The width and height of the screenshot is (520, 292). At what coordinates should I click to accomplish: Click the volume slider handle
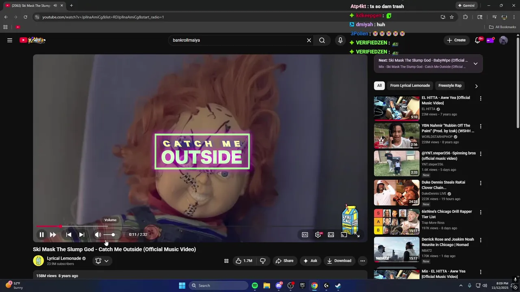113,234
